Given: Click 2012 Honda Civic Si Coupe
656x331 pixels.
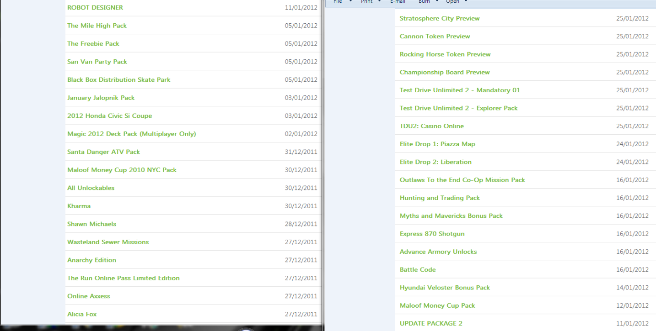Looking at the screenshot, I should tap(110, 116).
